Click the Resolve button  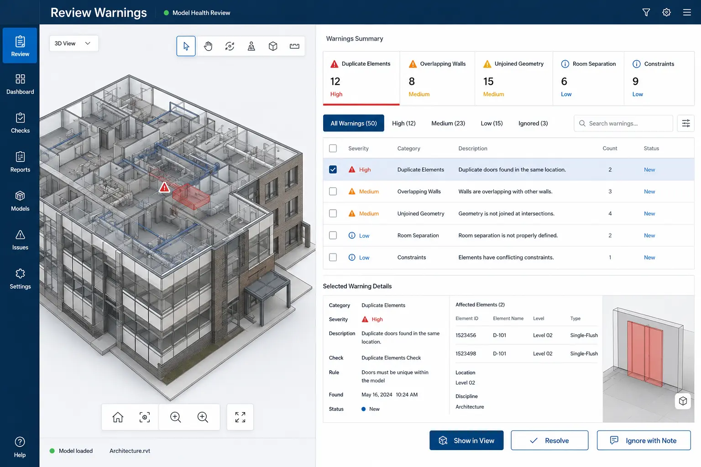[549, 441]
